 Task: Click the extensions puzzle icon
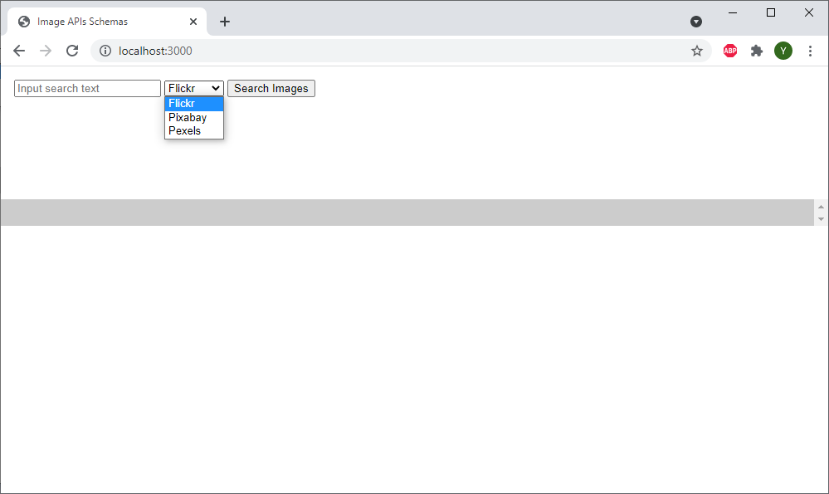point(756,51)
